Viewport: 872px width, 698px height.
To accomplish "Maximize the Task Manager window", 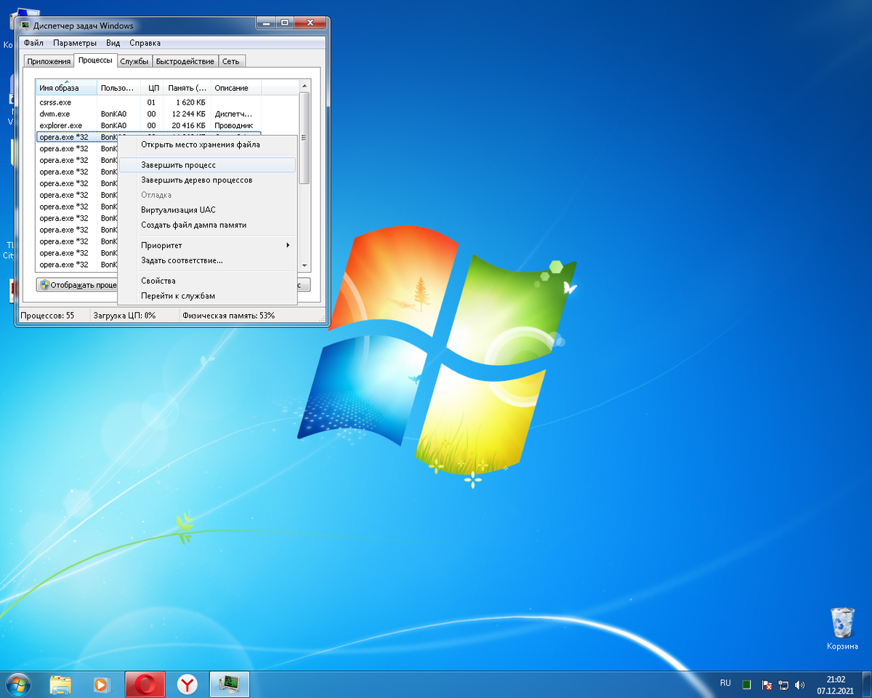I will (284, 24).
